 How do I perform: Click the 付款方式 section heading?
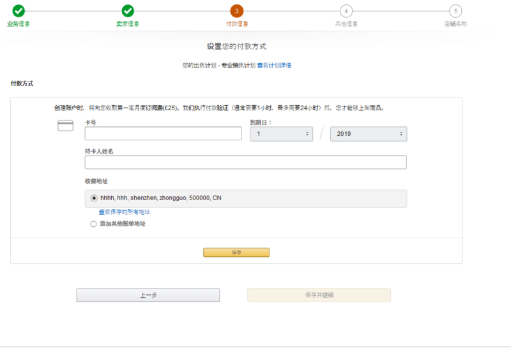22,83
